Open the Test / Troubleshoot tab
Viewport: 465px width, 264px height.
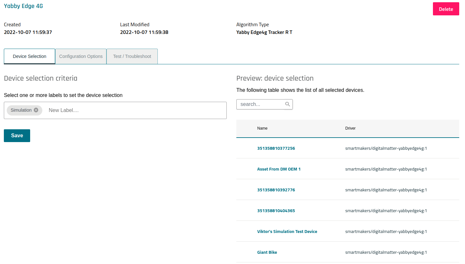(132, 56)
